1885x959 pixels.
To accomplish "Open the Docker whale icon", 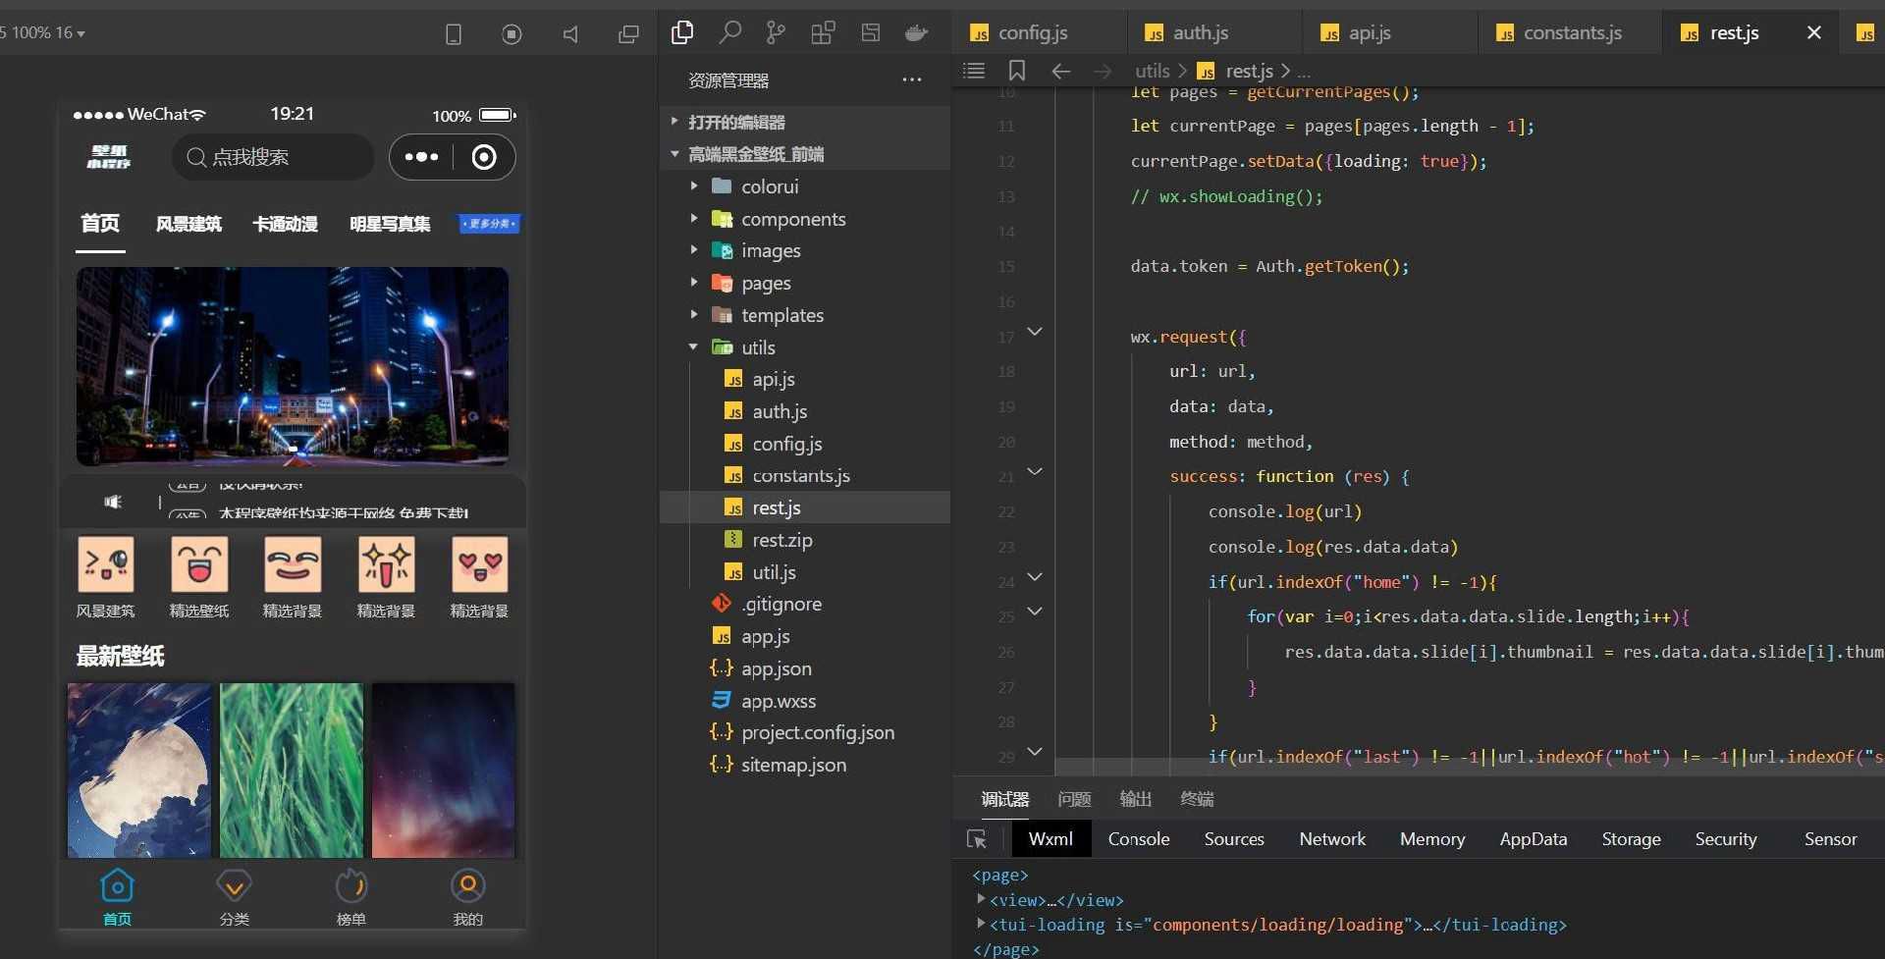I will [x=916, y=33].
